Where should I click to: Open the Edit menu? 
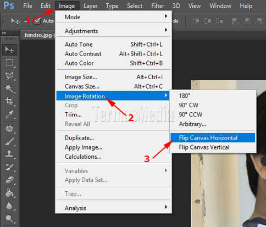[x=45, y=6]
